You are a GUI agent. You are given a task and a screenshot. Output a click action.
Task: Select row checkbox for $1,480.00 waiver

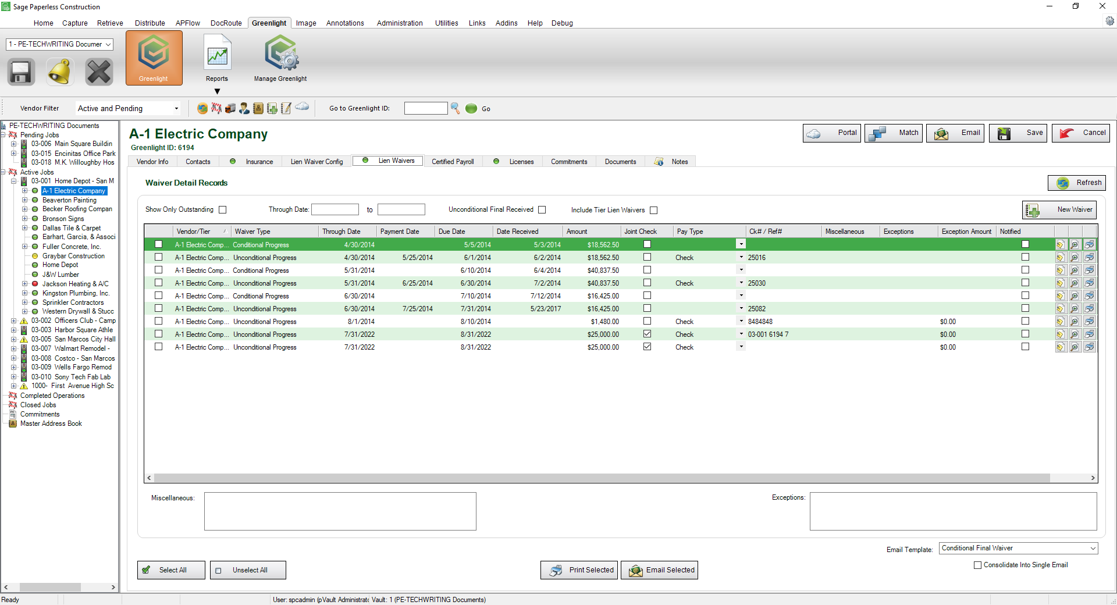158,321
